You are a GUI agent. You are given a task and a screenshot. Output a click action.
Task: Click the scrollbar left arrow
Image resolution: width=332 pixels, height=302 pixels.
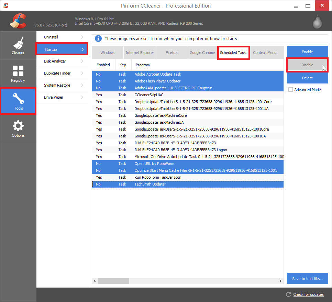coord(95,281)
